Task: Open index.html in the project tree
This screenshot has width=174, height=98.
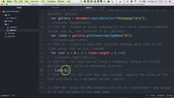Action: coord(11,36)
